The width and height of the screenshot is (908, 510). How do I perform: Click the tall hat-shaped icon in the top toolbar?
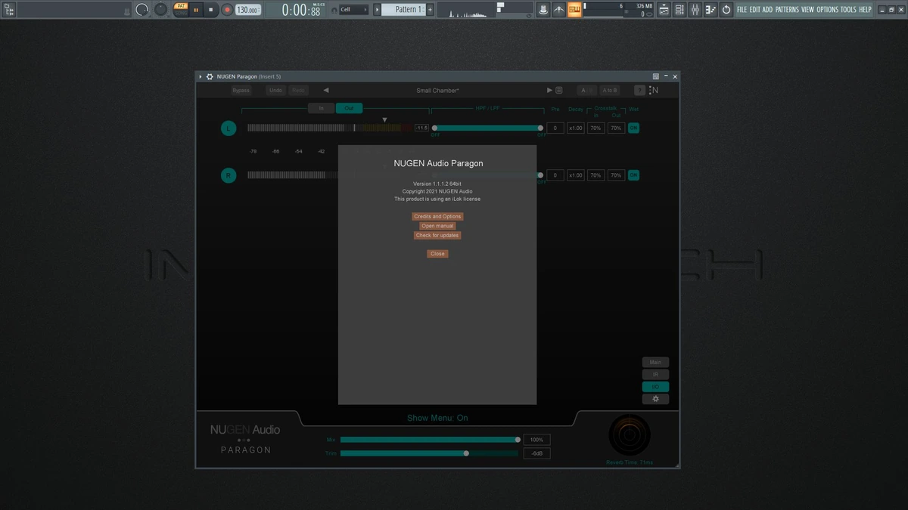(543, 10)
